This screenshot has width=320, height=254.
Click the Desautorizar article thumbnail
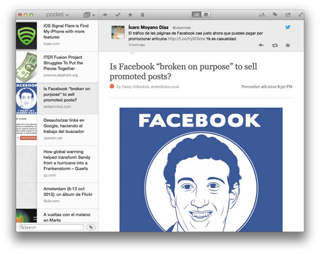click(26, 130)
